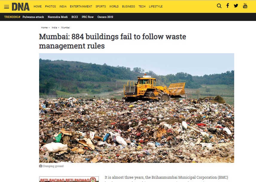The width and height of the screenshot is (256, 182).
Task: Open the Tech section
Action: tap(142, 6)
